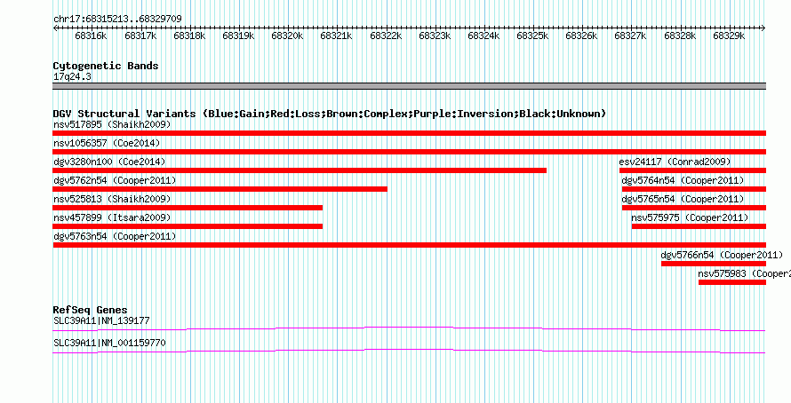Click the 68329k ruler mark

729,36
